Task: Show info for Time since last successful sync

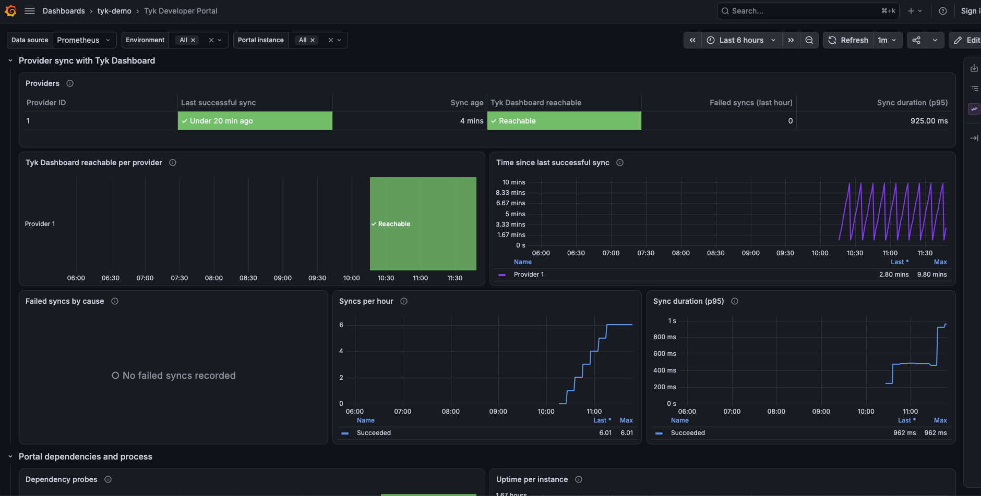Action: [x=620, y=163]
